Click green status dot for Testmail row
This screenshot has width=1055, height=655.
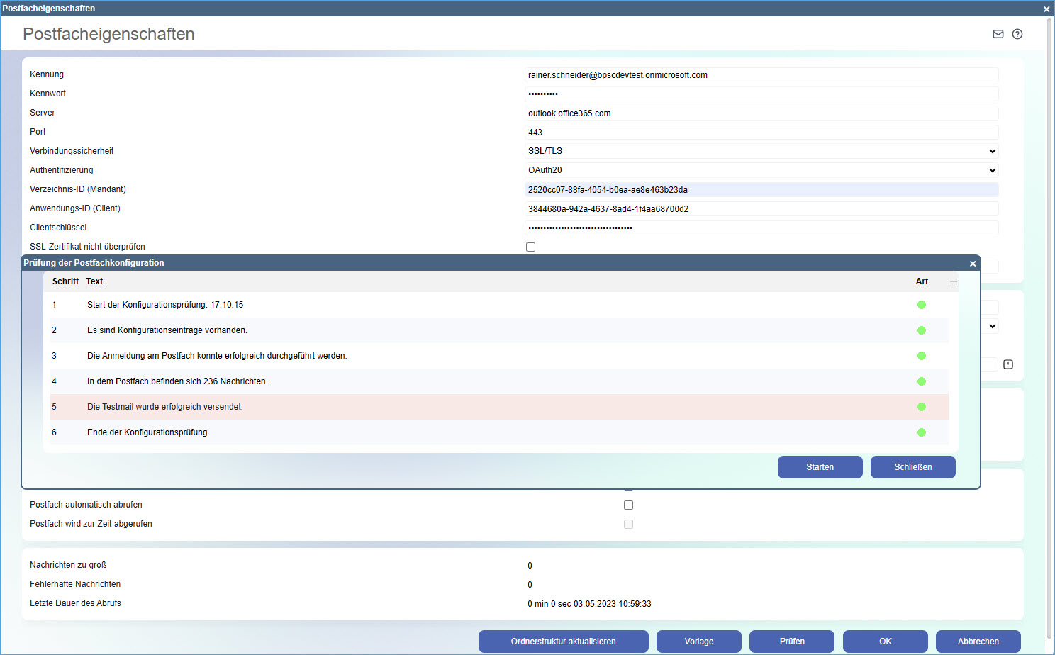tap(922, 407)
